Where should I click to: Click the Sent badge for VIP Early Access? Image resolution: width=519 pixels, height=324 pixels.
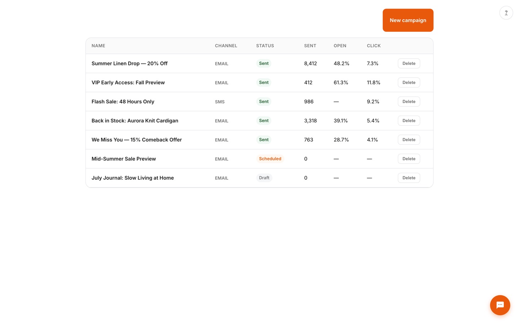tap(264, 82)
